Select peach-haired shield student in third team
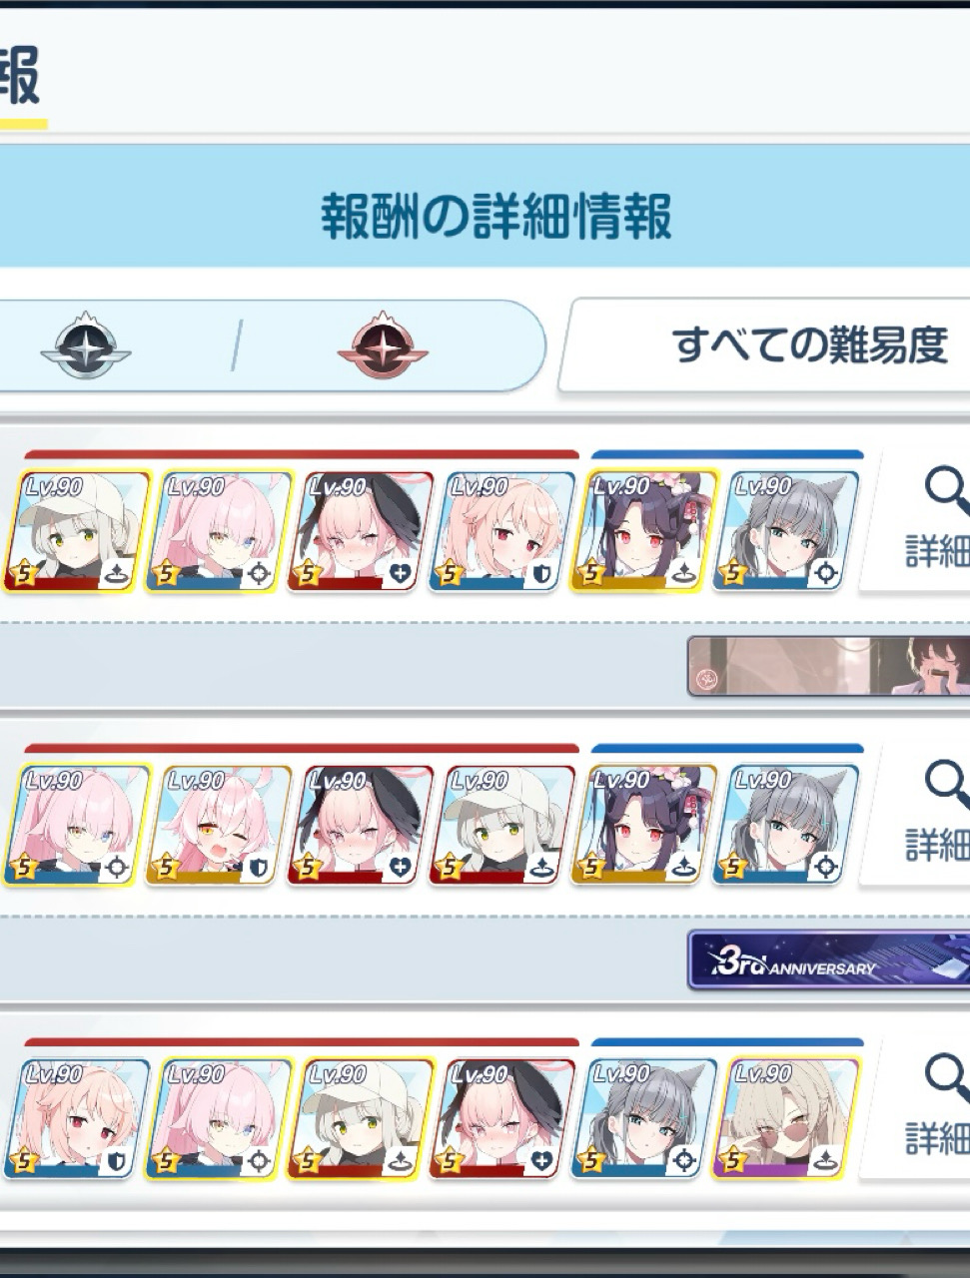This screenshot has width=970, height=1278. click(x=77, y=1118)
